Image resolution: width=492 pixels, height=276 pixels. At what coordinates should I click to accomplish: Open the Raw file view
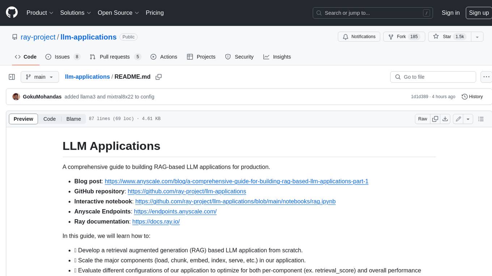click(423, 119)
